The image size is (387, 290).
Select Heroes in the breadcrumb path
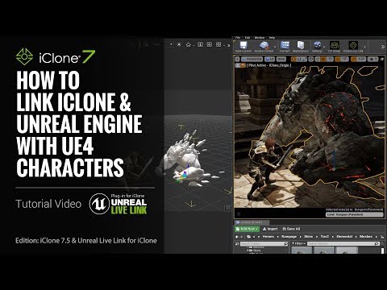pyautogui.click(x=268, y=237)
